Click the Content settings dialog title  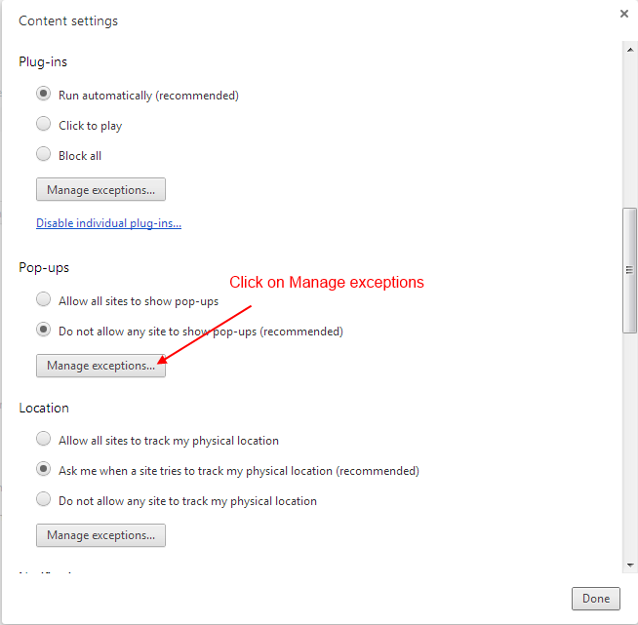(x=68, y=20)
